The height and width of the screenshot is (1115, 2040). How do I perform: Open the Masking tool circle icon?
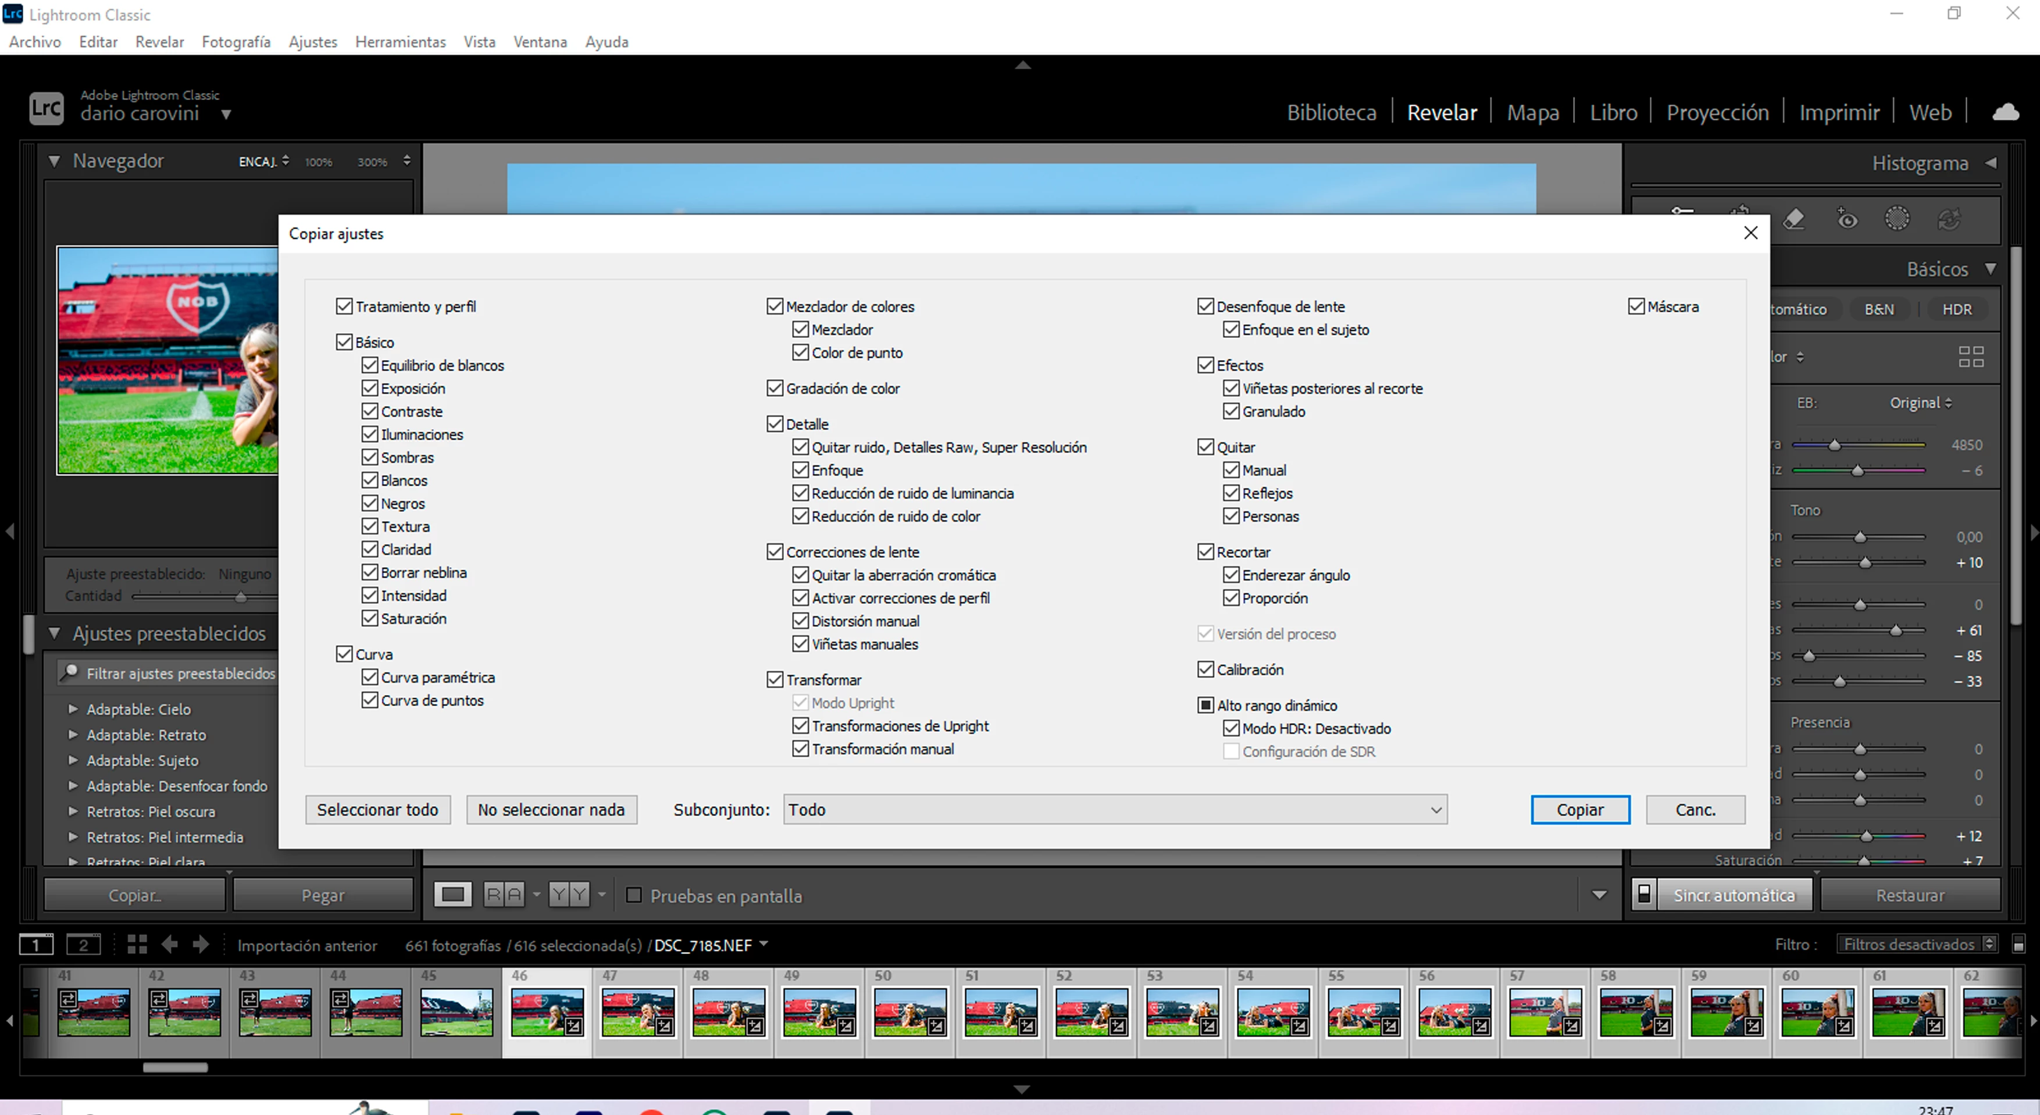1897,219
